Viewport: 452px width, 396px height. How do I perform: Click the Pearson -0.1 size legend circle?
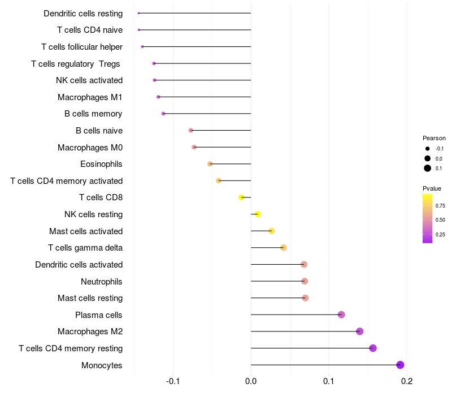[x=427, y=149]
